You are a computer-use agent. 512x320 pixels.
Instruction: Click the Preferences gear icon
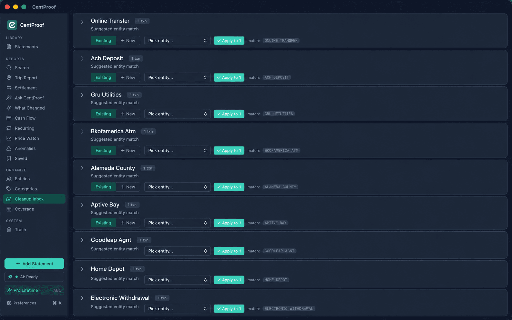pos(9,303)
